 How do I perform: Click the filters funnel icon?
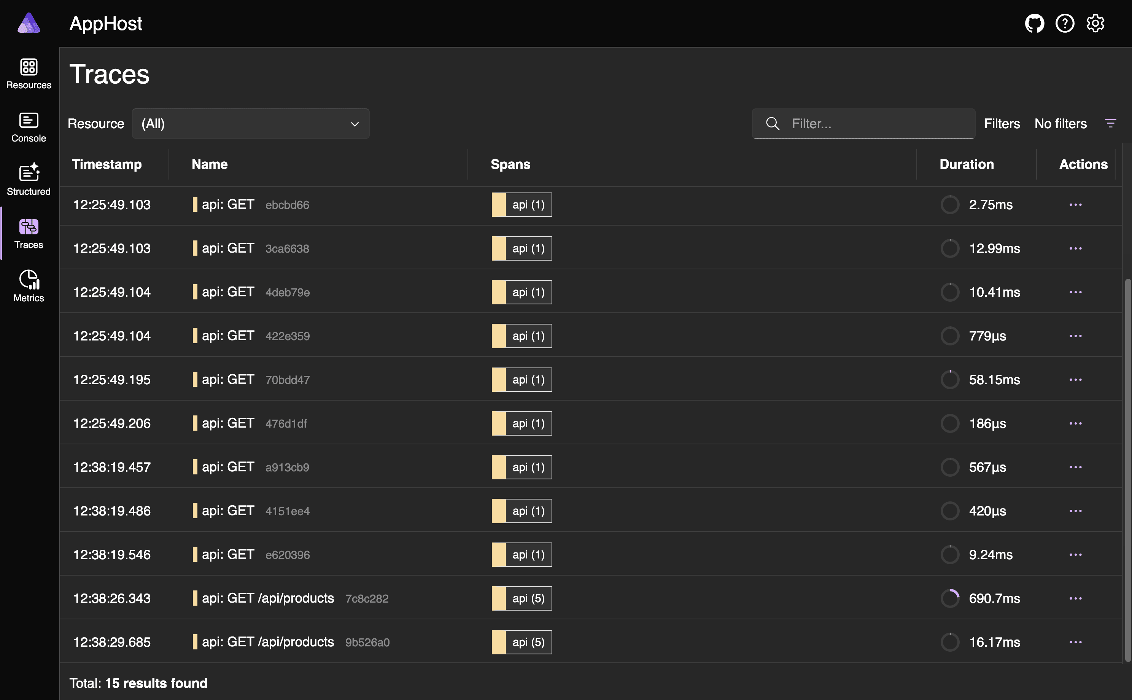[1110, 124]
